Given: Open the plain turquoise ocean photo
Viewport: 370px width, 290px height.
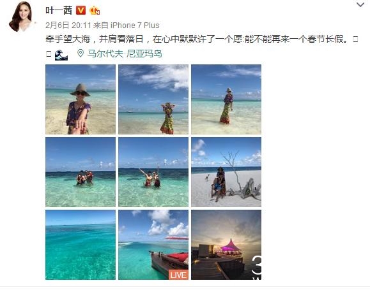Looking at the screenshot, I should pos(81,245).
